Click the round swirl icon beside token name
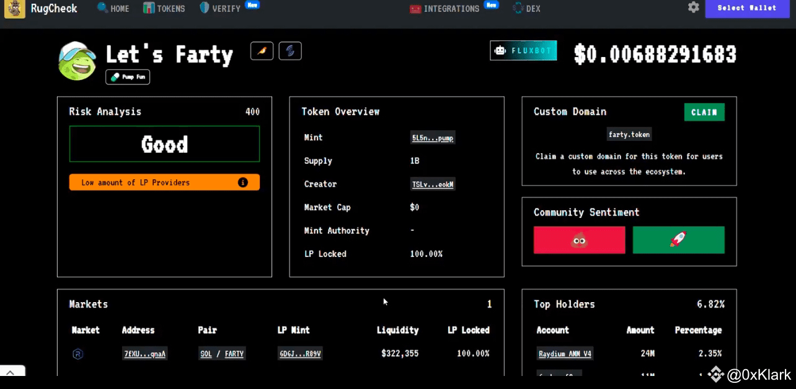Image resolution: width=796 pixels, height=389 pixels. [x=290, y=51]
